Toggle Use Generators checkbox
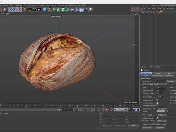Image resolution: width=176 pixels, height=132 pixels. click(157, 103)
